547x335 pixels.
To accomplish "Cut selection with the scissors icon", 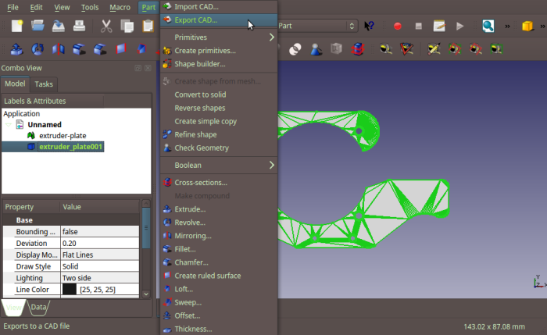I will (106, 26).
